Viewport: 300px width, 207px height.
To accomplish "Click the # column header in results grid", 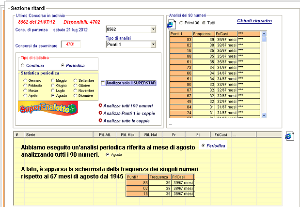I will (x=19, y=134).
